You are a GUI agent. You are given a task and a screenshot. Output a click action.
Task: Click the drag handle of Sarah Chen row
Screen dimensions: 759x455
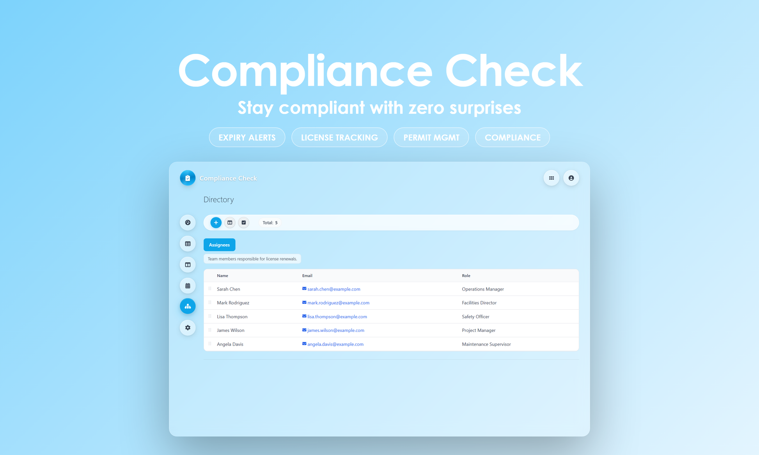point(210,289)
